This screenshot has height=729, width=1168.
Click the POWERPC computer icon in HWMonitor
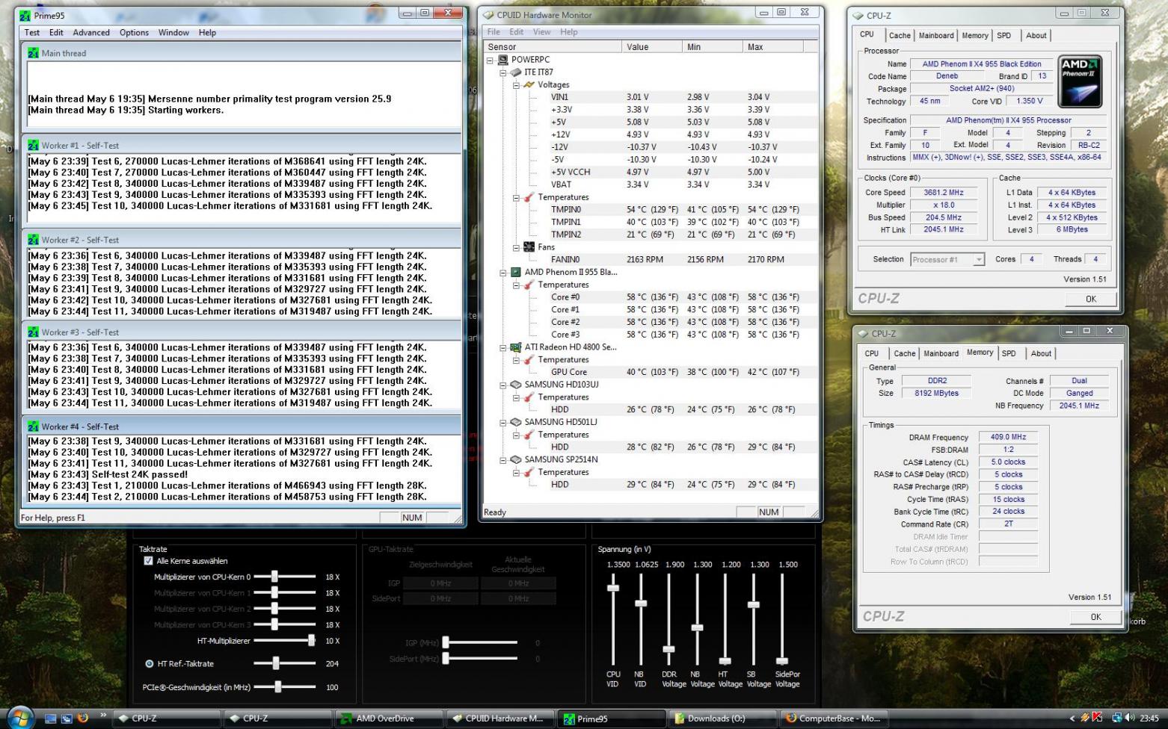(x=502, y=60)
